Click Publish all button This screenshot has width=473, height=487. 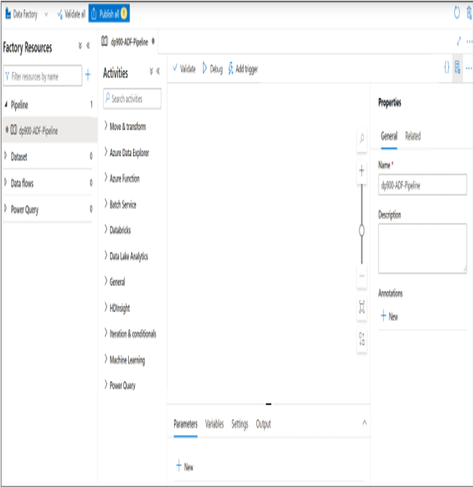coord(109,14)
